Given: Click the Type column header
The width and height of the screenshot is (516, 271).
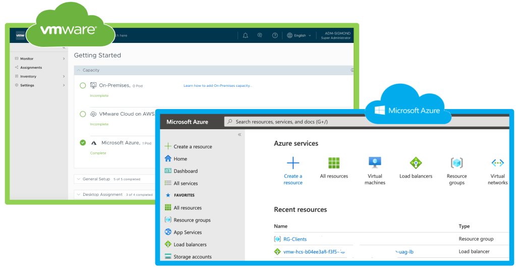Looking at the screenshot, I should [464, 226].
